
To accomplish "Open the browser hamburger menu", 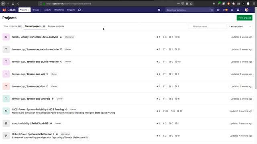I will pyautogui.click(x=254, y=4).
